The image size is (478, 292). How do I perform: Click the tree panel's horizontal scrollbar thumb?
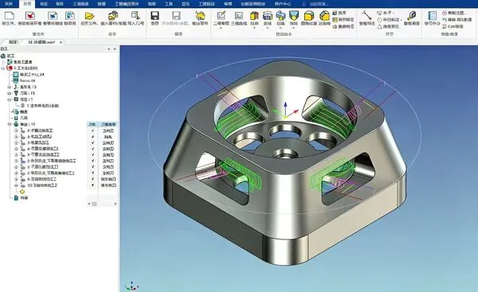click(94, 204)
